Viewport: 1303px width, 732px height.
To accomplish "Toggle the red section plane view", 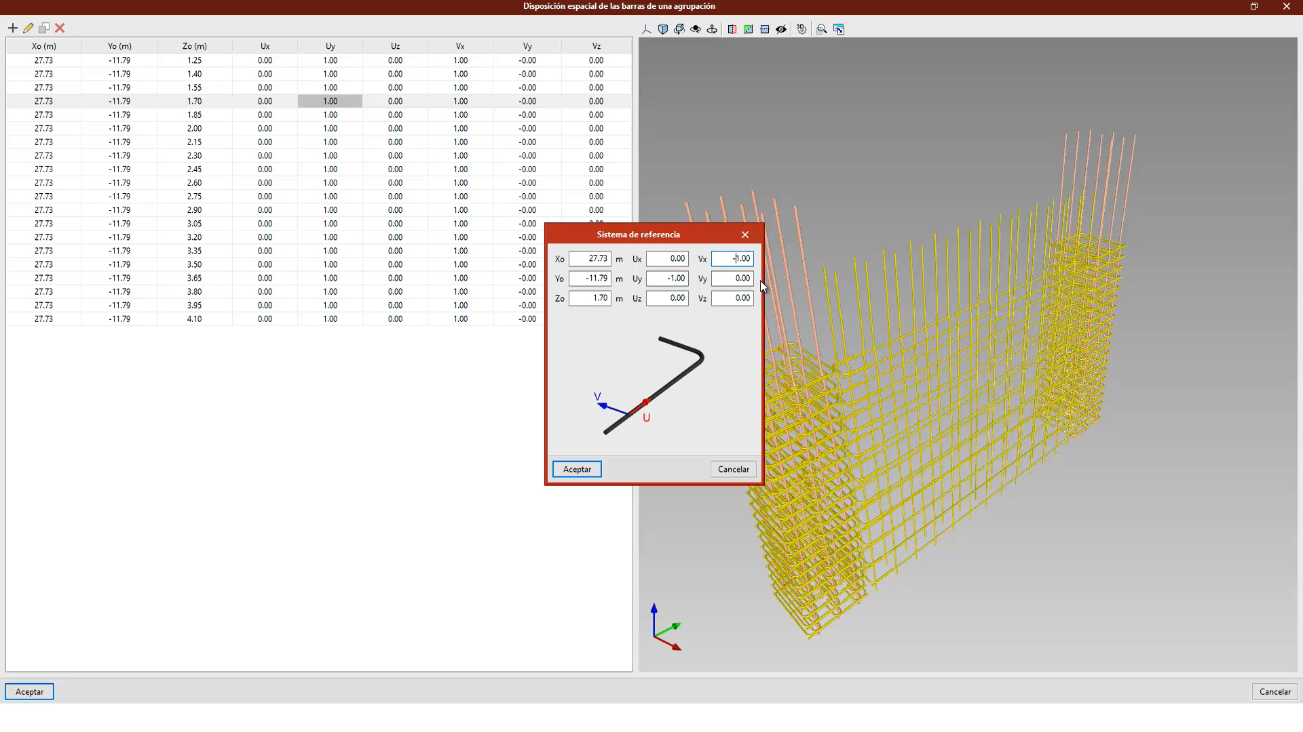I will point(732,29).
